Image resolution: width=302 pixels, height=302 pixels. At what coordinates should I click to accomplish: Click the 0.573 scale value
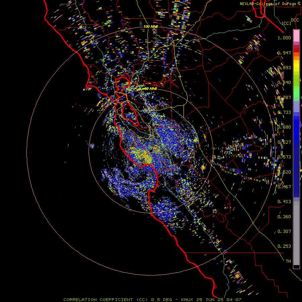[x=284, y=157]
